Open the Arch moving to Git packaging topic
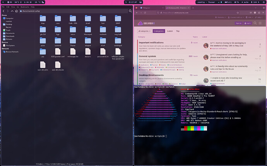 (228, 44)
